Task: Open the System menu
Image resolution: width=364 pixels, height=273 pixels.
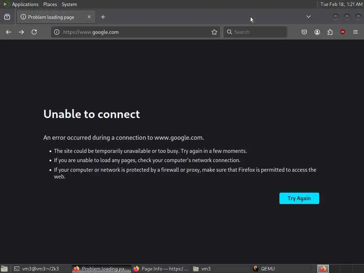Action: (69, 4)
